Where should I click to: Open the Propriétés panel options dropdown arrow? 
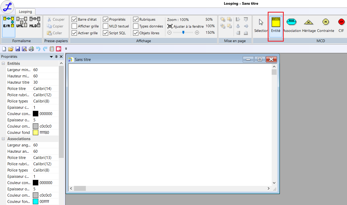point(51,57)
